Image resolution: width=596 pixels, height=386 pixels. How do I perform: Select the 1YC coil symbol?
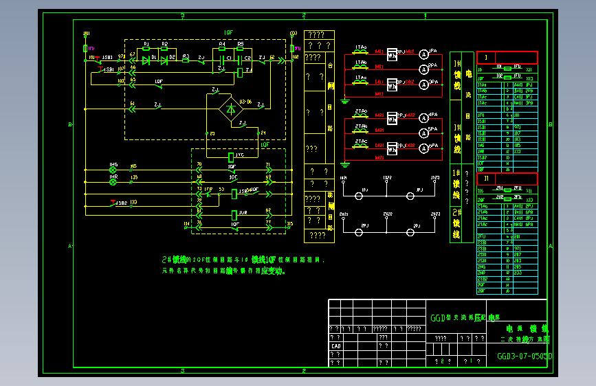tap(231, 157)
